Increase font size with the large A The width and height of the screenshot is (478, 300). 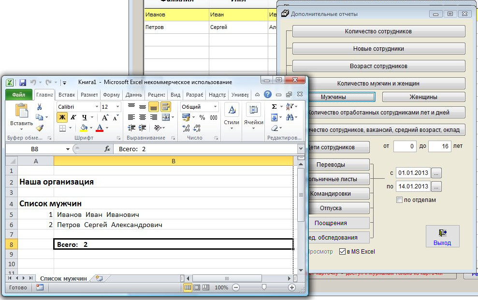coord(105,117)
